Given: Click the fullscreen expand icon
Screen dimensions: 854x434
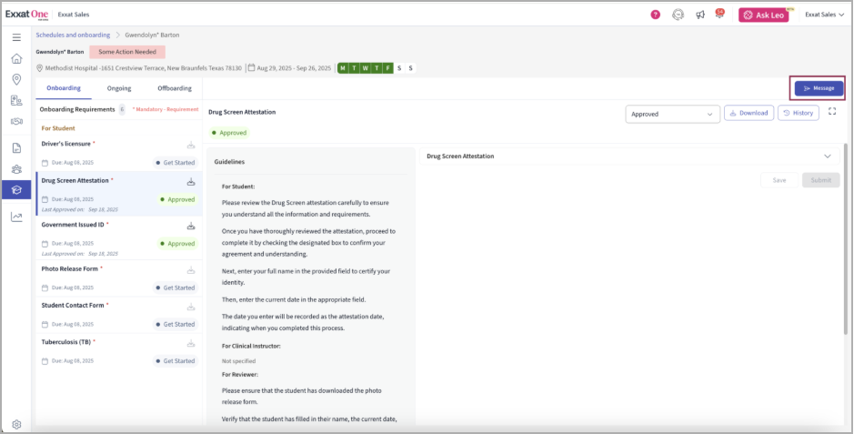Looking at the screenshot, I should click(x=831, y=112).
